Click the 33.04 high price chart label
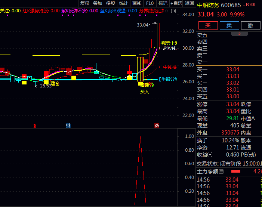Image resolution: width=262 pixels, height=207 pixels. point(142,25)
